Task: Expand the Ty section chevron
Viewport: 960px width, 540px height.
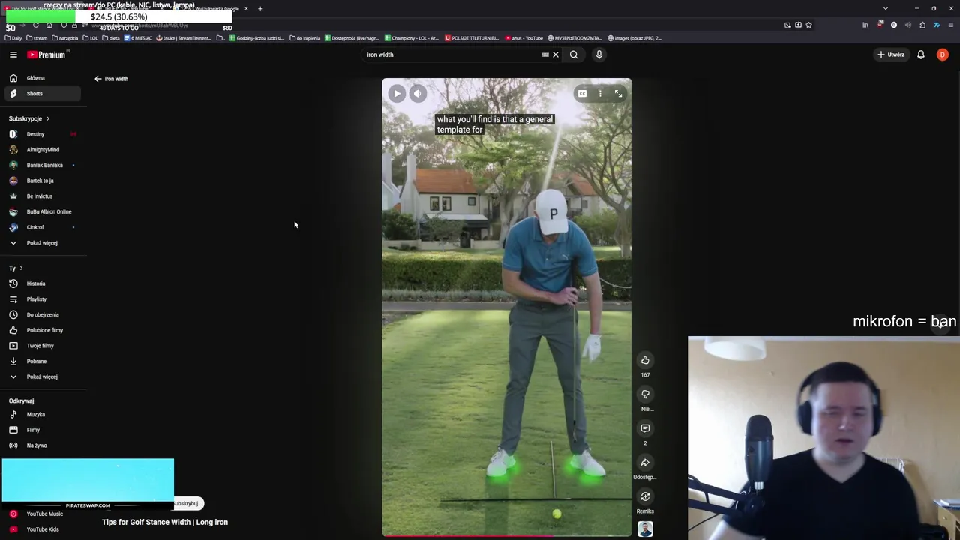Action: (x=21, y=268)
